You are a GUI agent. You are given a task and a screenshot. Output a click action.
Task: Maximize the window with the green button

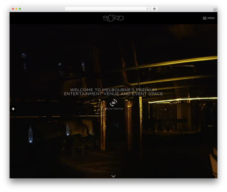(20, 9)
